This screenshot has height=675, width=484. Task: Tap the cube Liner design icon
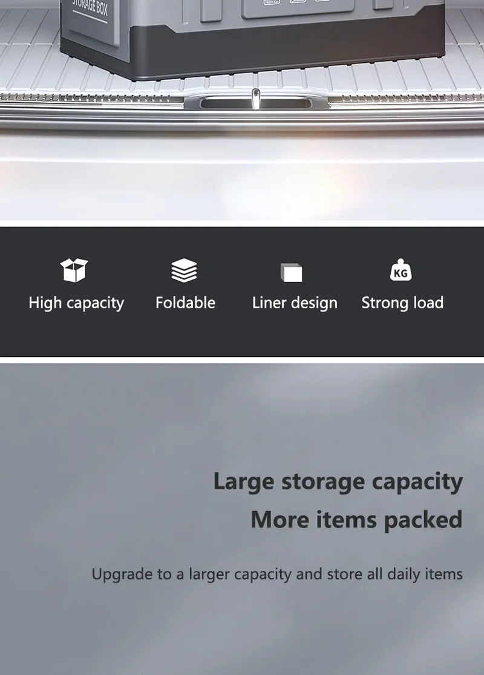click(x=292, y=273)
